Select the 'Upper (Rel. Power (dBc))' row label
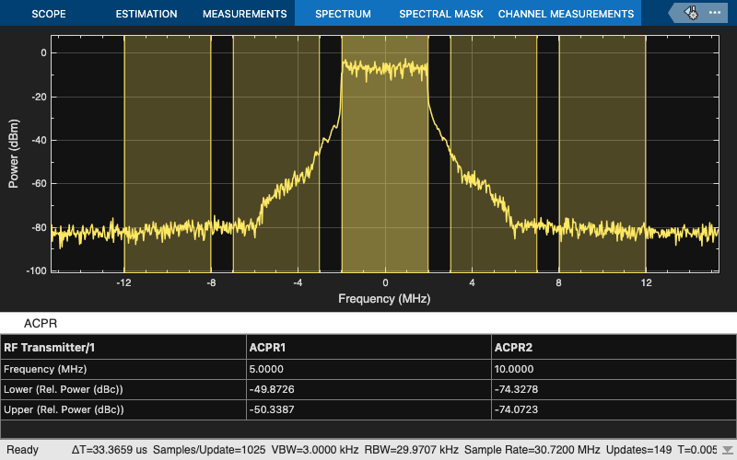737x460 pixels. pos(64,409)
